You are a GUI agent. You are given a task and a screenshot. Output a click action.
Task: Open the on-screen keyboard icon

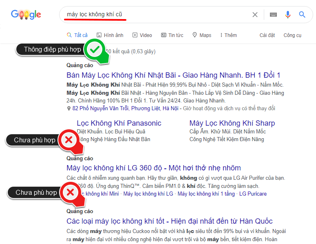pyautogui.click(x=273, y=15)
